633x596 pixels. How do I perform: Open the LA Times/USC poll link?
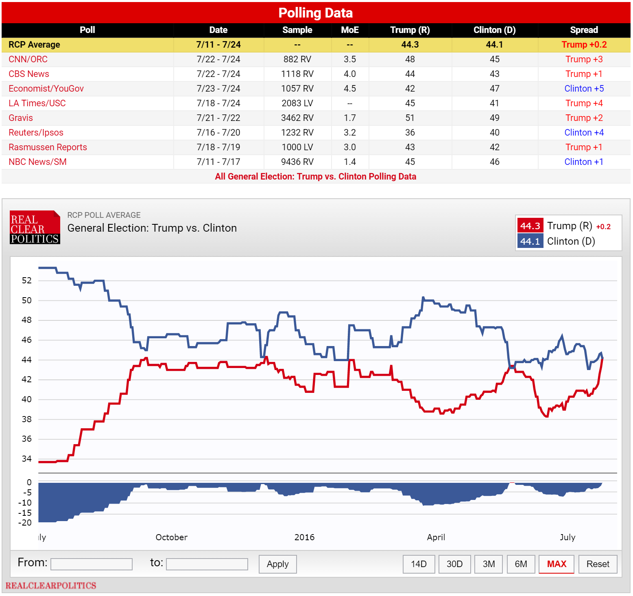(x=37, y=103)
